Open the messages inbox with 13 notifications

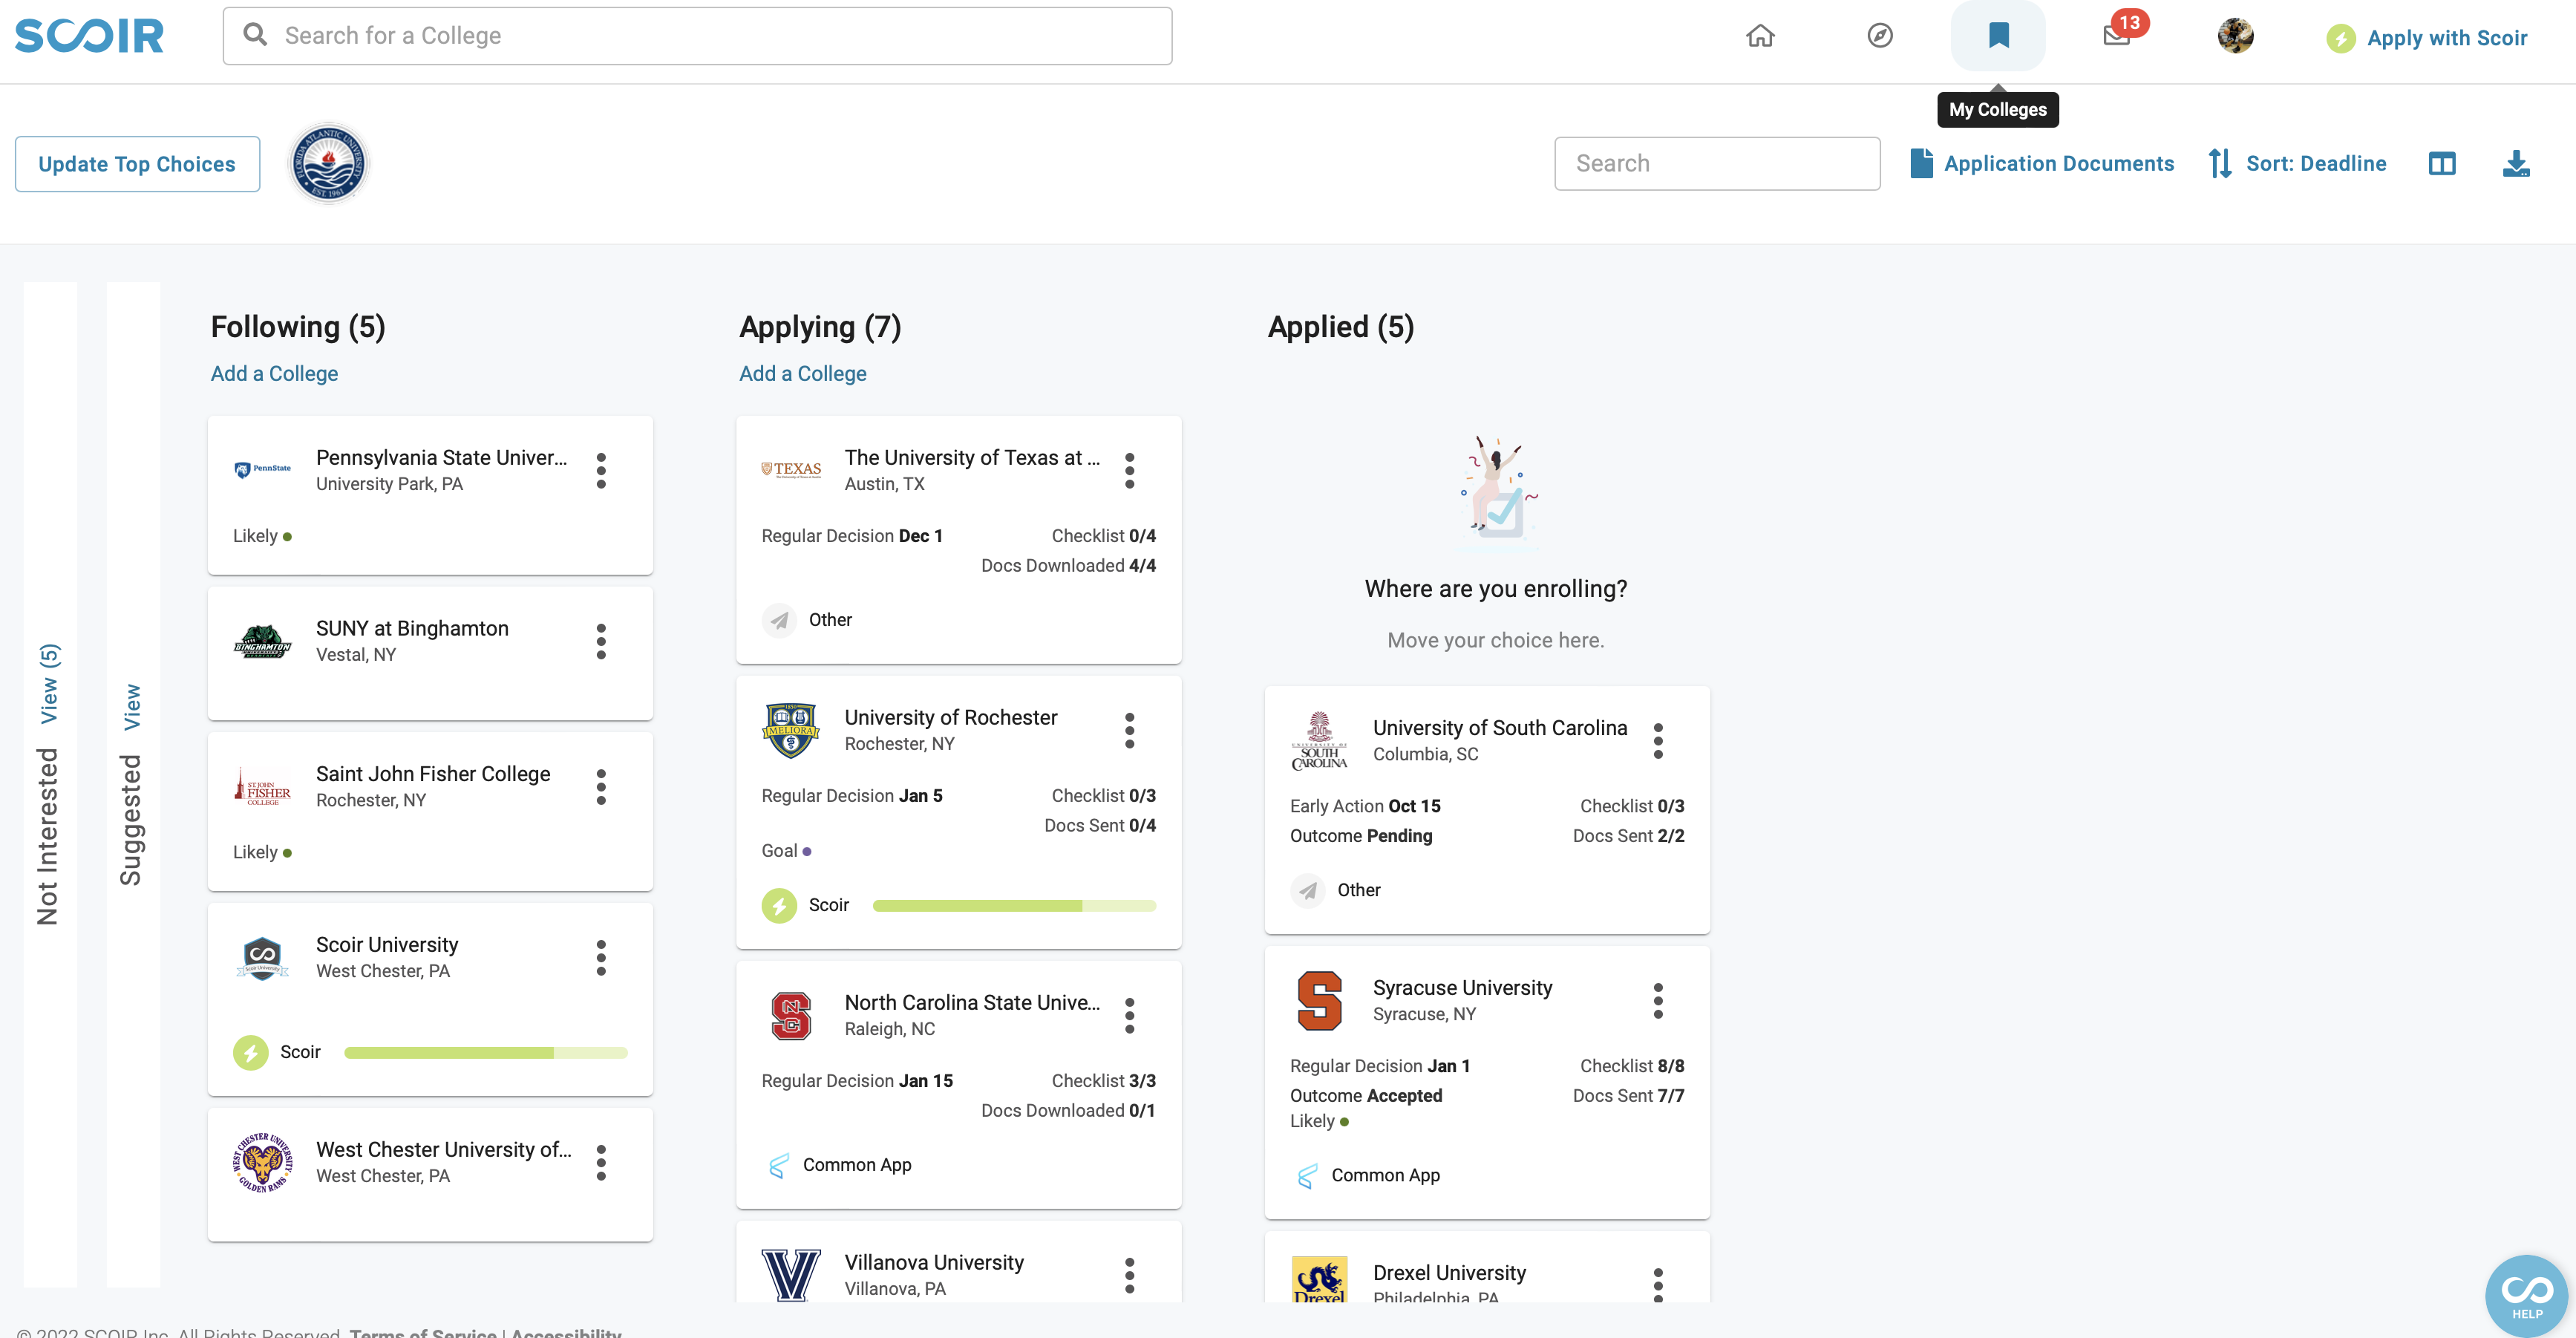point(2116,36)
